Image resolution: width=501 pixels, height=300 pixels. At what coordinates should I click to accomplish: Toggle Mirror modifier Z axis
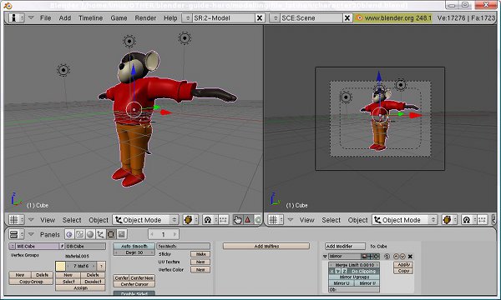[x=344, y=272]
